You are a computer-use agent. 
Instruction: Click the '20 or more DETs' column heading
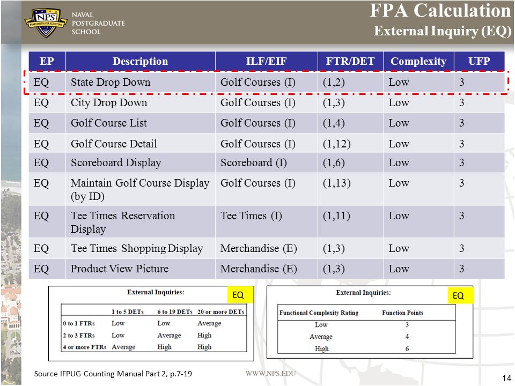pos(220,312)
